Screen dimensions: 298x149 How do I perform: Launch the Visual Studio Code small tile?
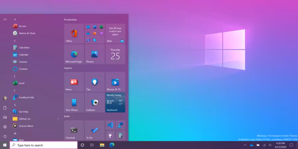110,125
